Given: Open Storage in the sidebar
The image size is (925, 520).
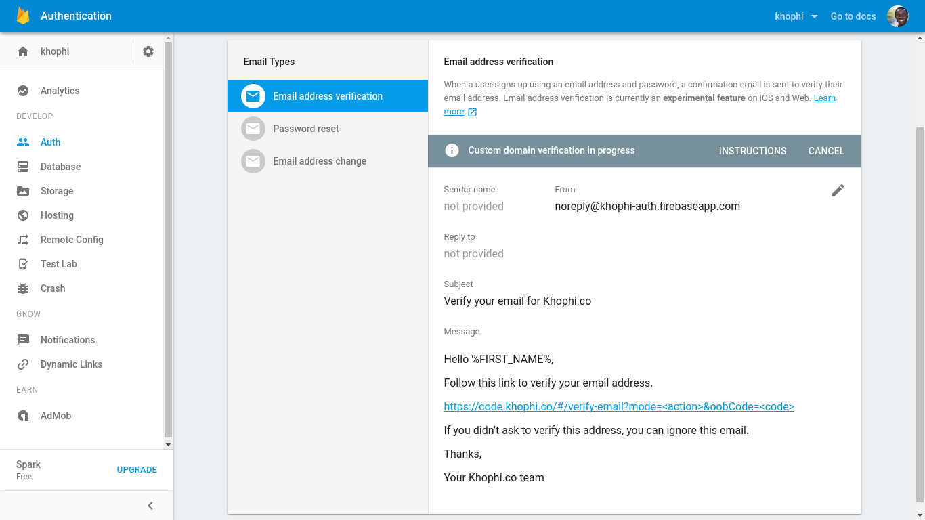Looking at the screenshot, I should [57, 191].
